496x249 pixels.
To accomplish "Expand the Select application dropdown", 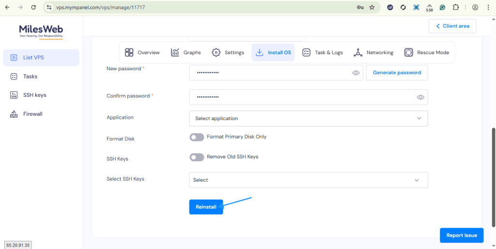I will pyautogui.click(x=308, y=118).
